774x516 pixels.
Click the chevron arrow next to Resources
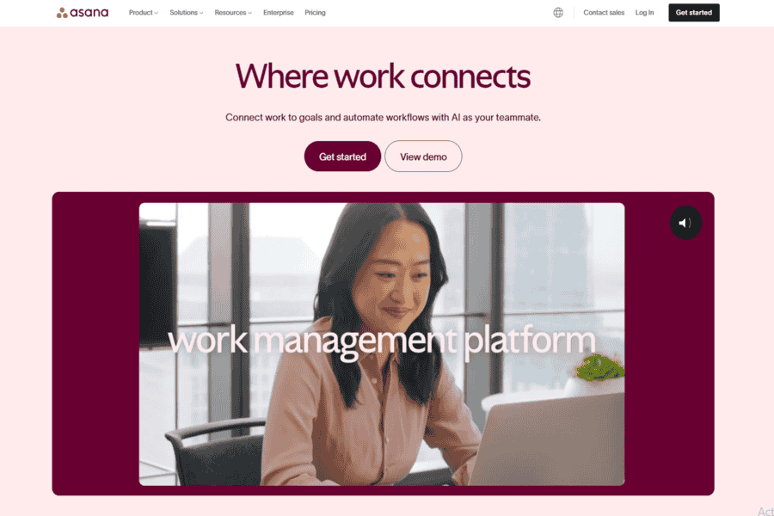point(249,13)
